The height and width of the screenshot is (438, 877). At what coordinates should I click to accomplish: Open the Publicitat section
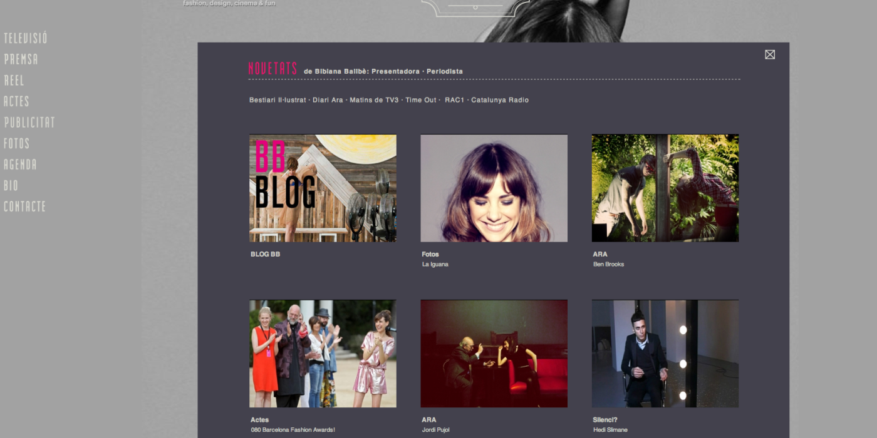coord(29,123)
